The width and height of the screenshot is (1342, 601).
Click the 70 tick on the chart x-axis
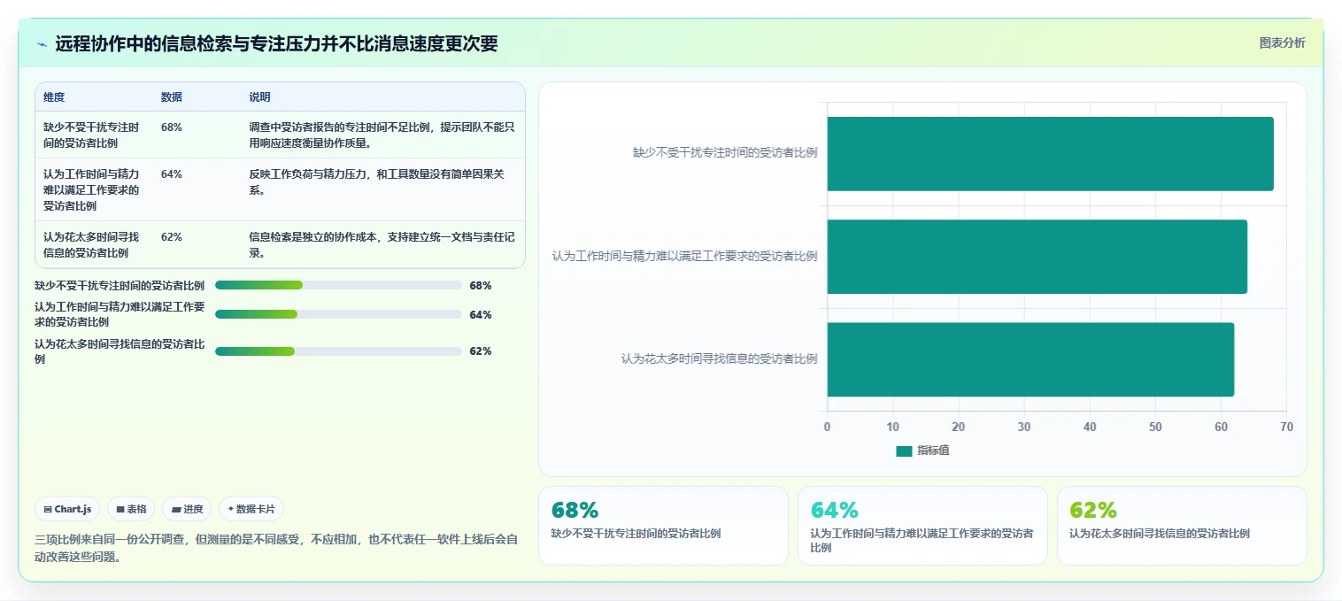coord(1286,428)
